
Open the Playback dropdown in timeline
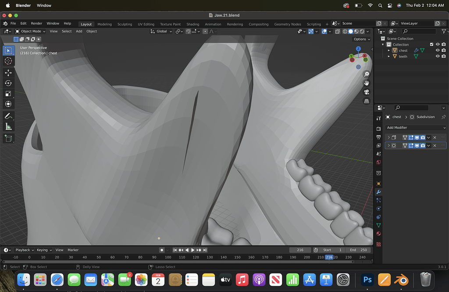(25, 250)
